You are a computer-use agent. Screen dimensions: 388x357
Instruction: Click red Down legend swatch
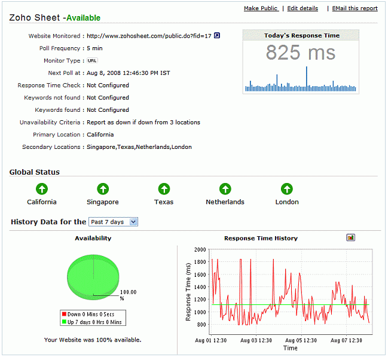tap(64, 314)
